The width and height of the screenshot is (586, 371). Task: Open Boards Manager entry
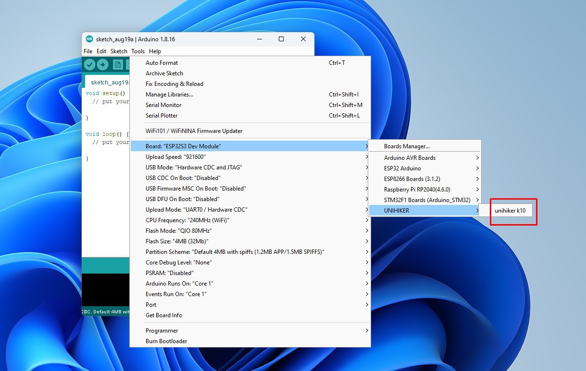click(x=407, y=146)
